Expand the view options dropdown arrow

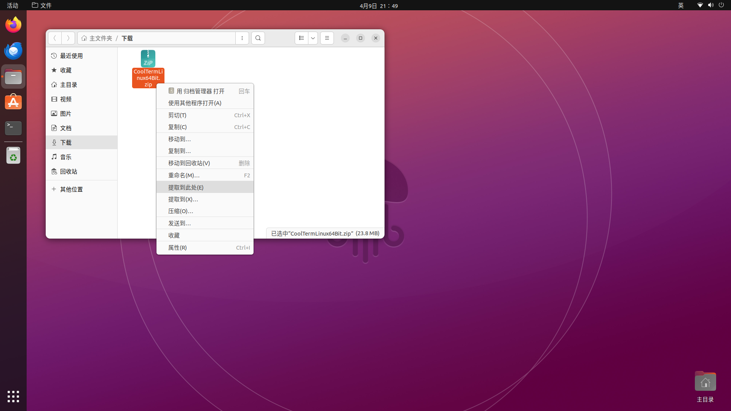(313, 38)
